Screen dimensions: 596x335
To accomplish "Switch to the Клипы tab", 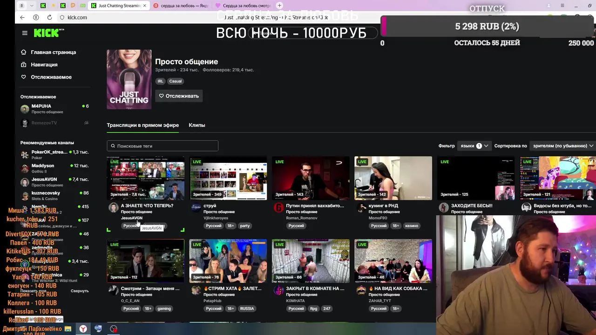I will pos(197,125).
